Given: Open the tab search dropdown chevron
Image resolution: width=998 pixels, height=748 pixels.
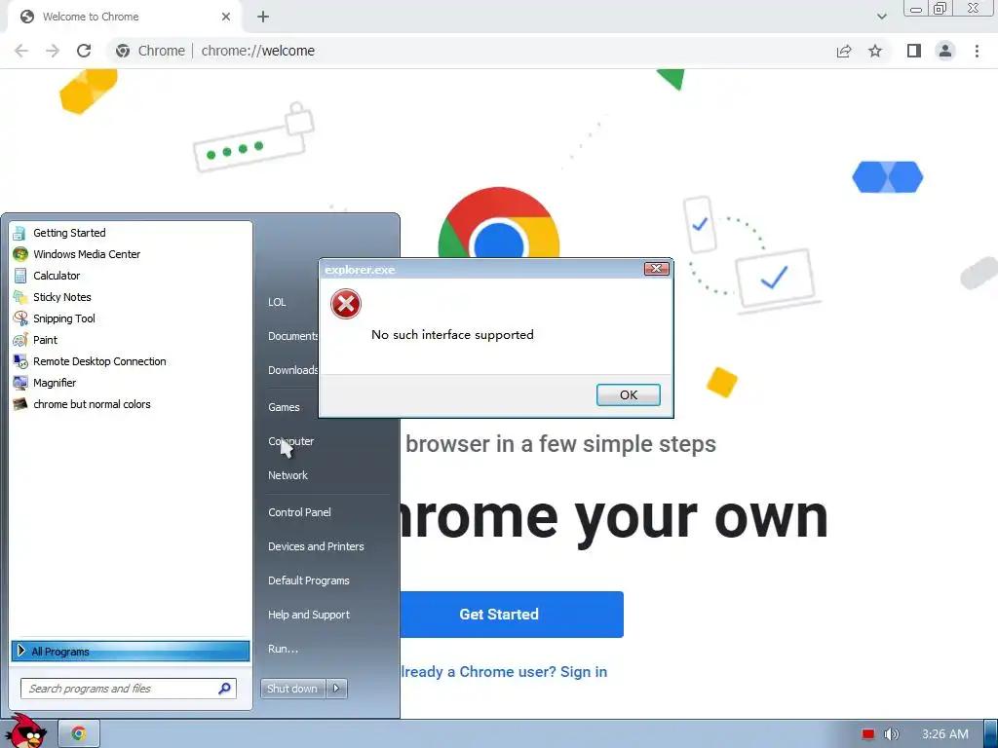Looking at the screenshot, I should 881,17.
